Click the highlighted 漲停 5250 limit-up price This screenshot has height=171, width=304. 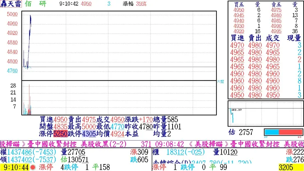(60, 134)
